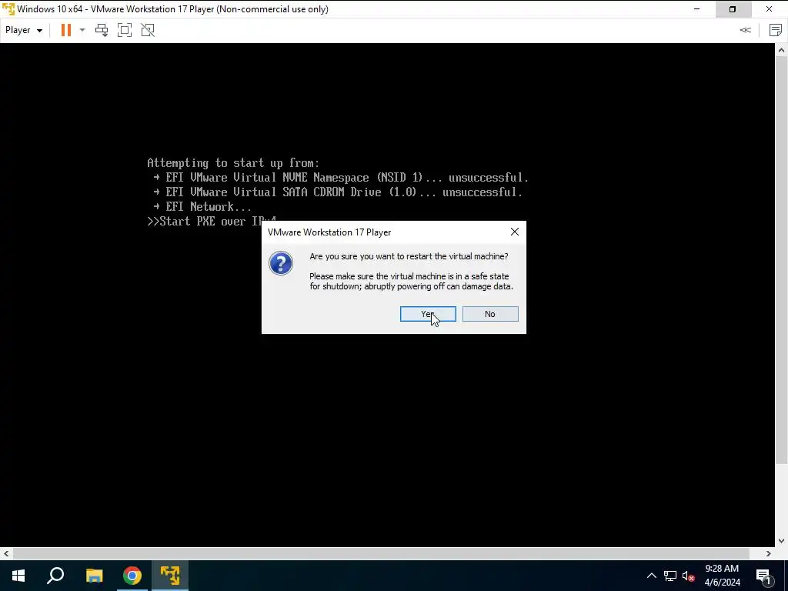Confirm restart by clicking Yes
788x591 pixels.
tap(428, 314)
